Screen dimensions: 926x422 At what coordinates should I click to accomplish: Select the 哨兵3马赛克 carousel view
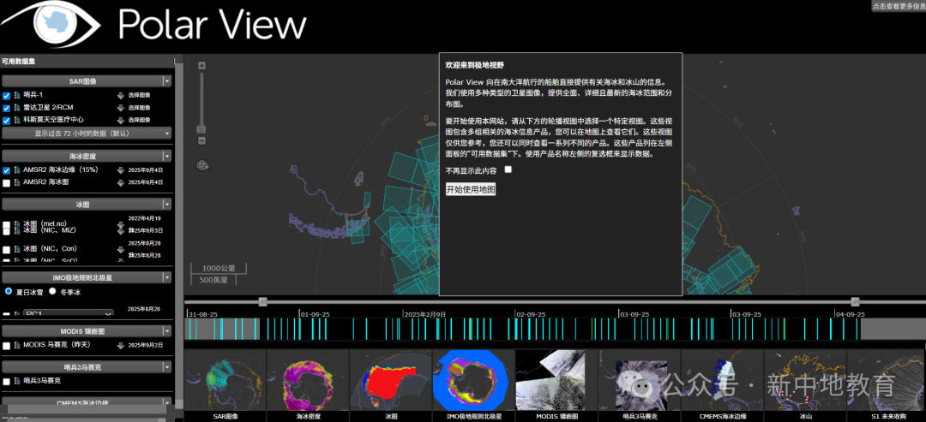(x=640, y=383)
